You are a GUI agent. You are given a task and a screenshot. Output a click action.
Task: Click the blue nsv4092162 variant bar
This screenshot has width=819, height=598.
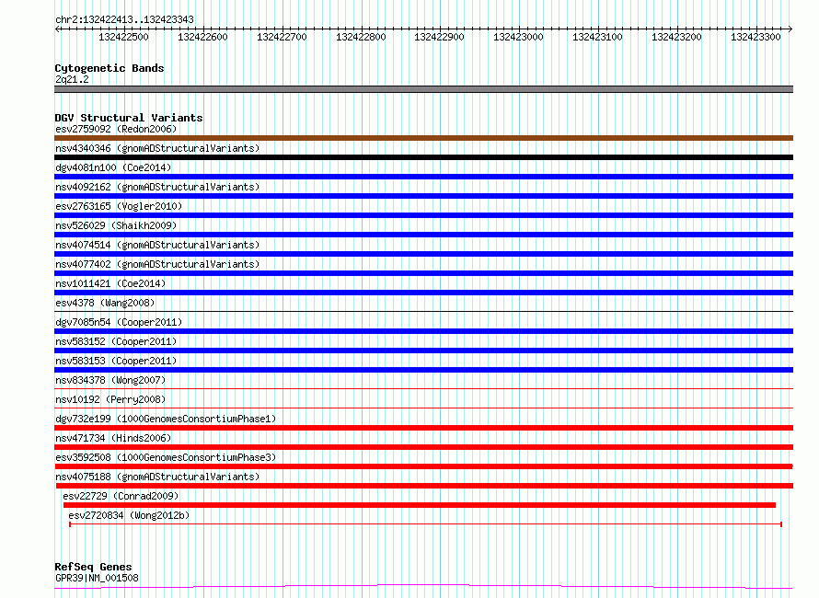click(423, 196)
